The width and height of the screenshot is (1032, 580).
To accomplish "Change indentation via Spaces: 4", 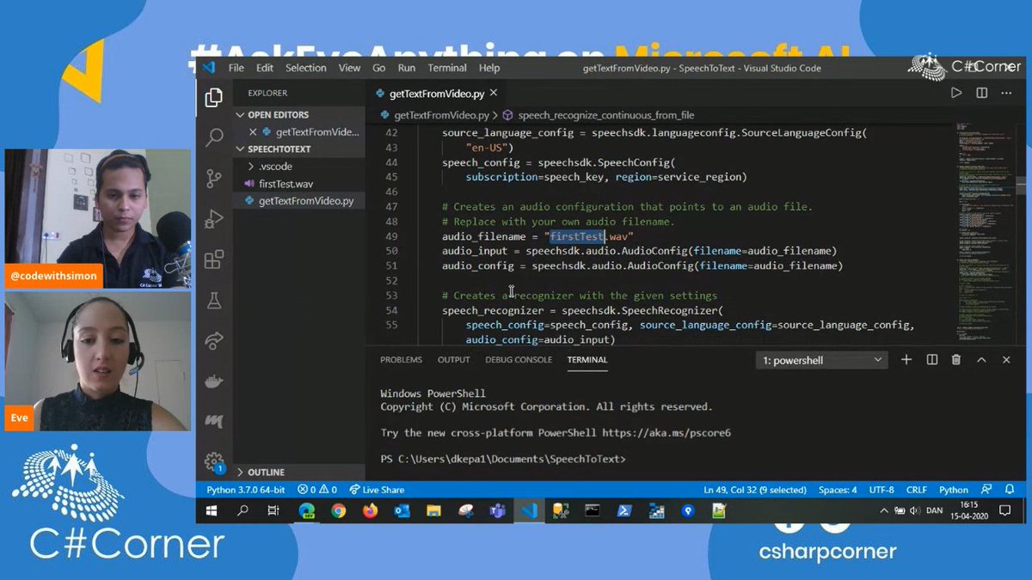I will pos(838,490).
